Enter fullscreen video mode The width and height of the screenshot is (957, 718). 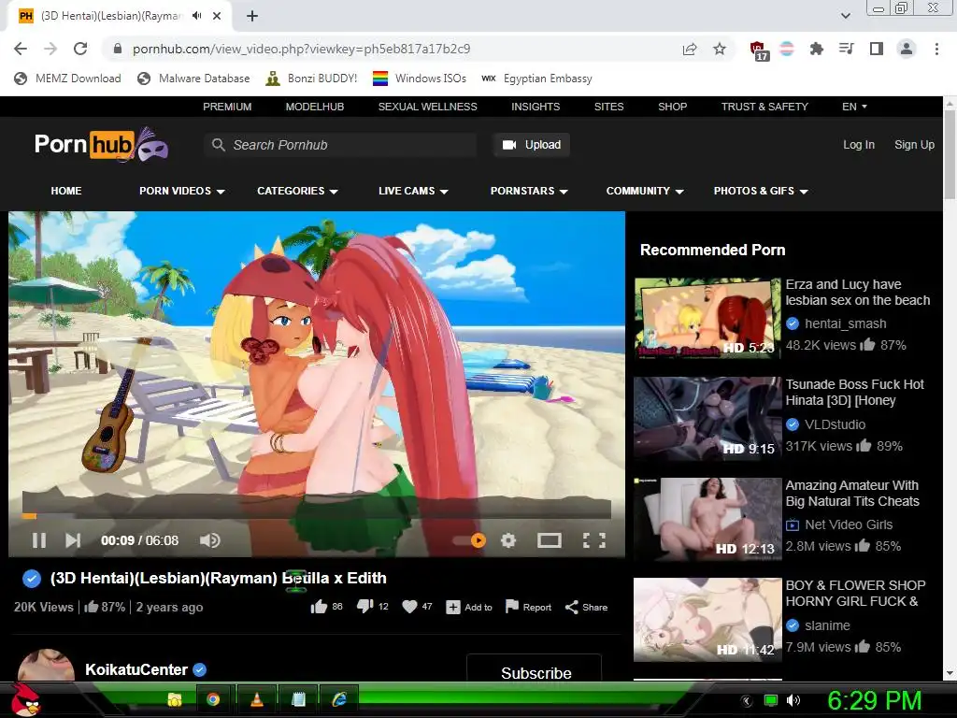pos(593,540)
